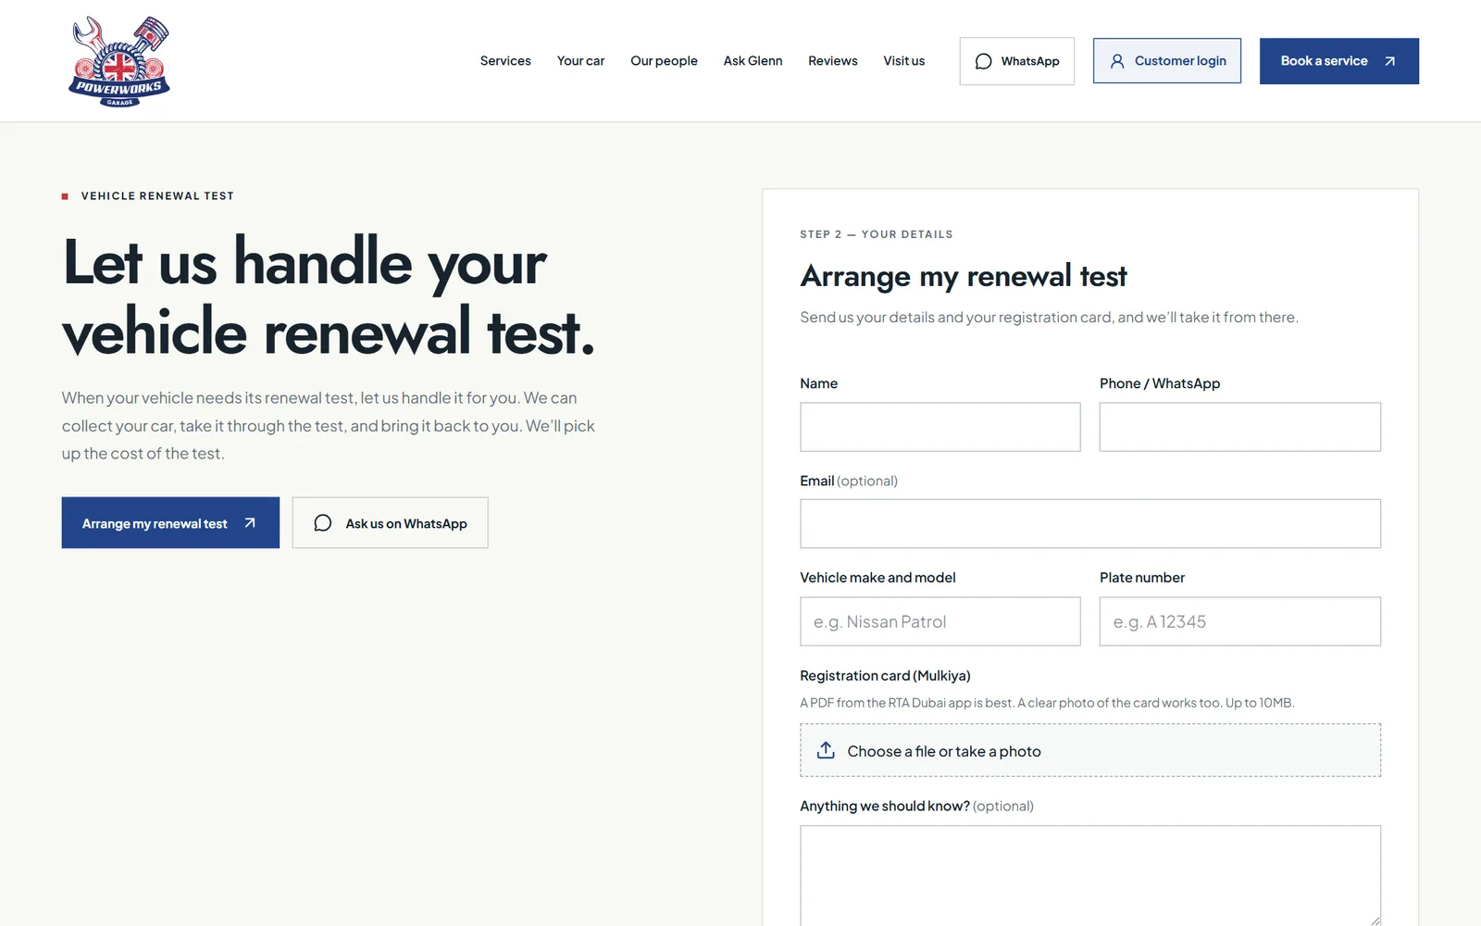Click Arrange my renewal test button
This screenshot has width=1481, height=926.
coord(170,523)
